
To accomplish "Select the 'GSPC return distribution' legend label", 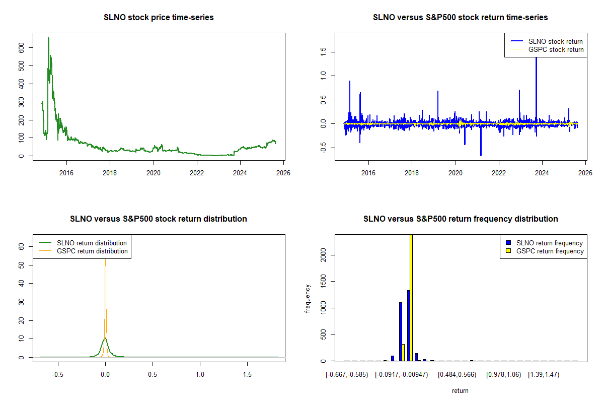I will coord(92,251).
